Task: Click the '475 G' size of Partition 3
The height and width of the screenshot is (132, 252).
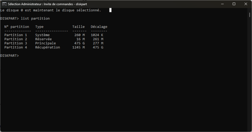Action: click(80, 43)
